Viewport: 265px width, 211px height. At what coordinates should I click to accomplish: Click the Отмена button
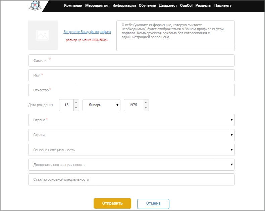tap(153, 204)
